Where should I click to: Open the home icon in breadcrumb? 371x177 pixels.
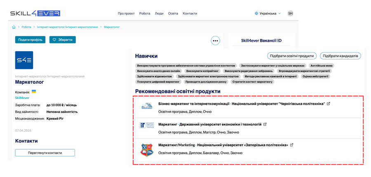(x=14, y=27)
